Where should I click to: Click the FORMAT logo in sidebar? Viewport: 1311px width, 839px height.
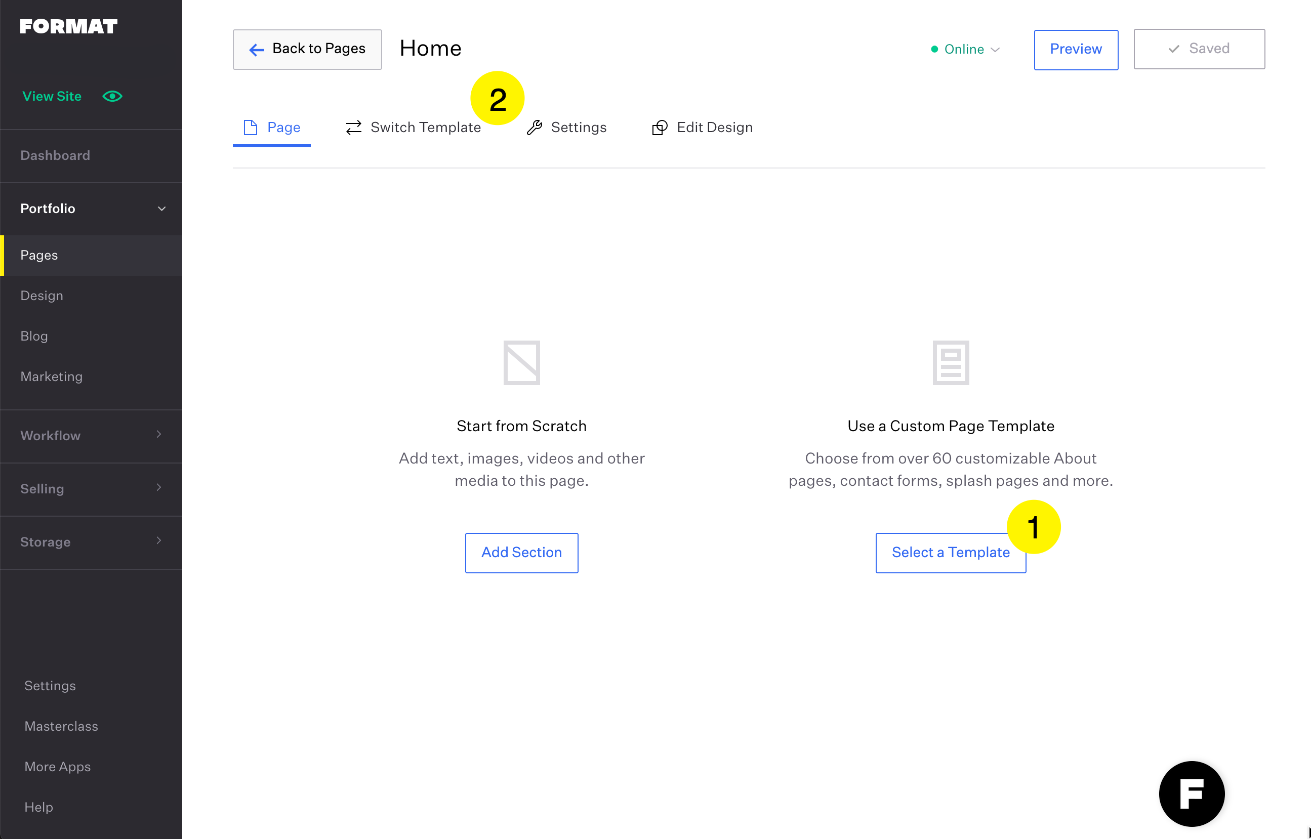coord(69,26)
